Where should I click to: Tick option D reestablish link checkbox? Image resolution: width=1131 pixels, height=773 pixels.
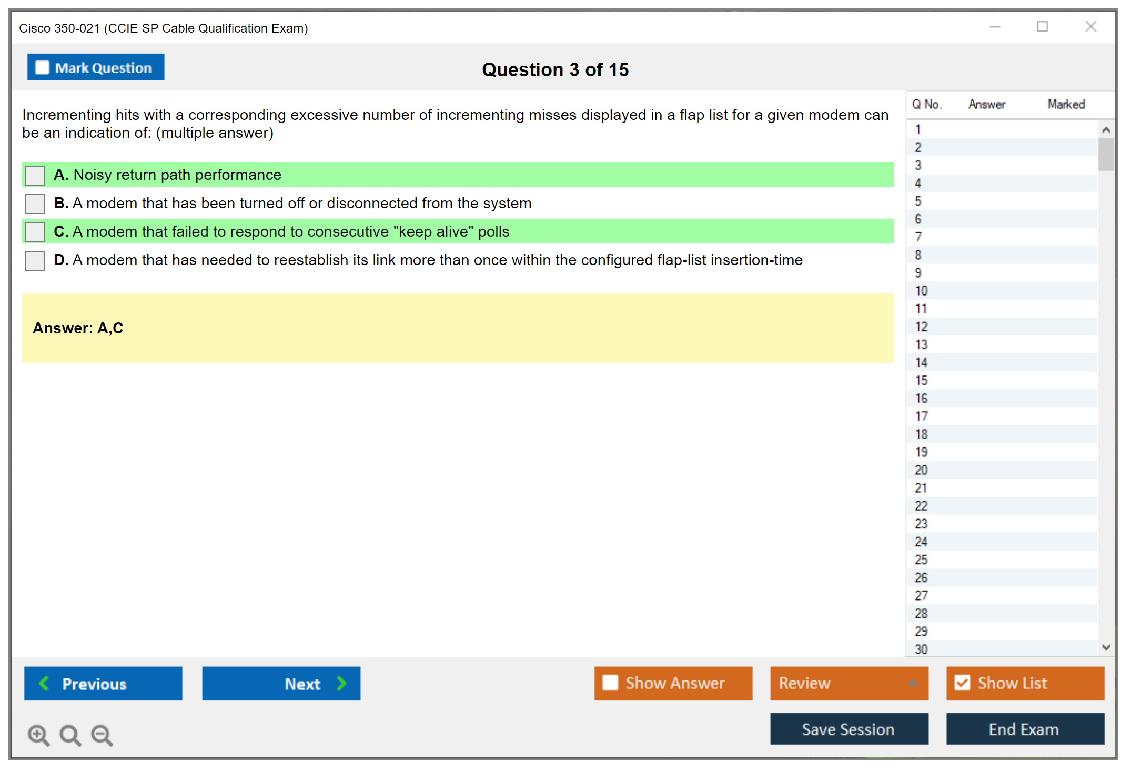click(35, 260)
